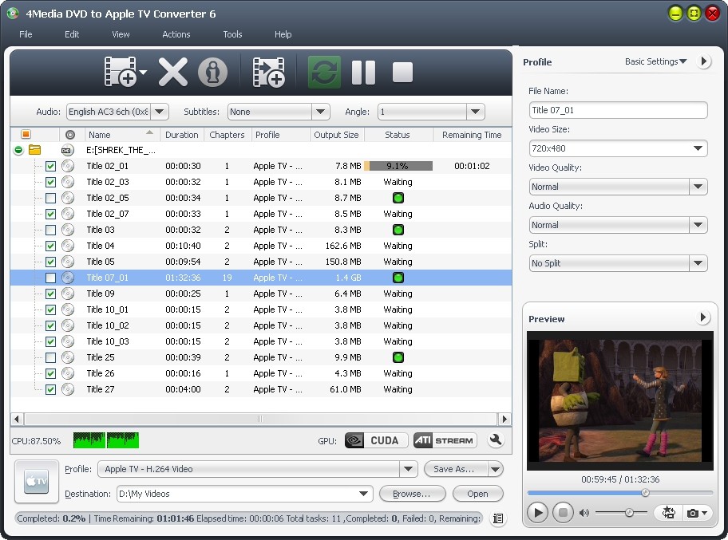Click the Remove (X) toolbar icon
The height and width of the screenshot is (540, 728).
click(x=173, y=72)
